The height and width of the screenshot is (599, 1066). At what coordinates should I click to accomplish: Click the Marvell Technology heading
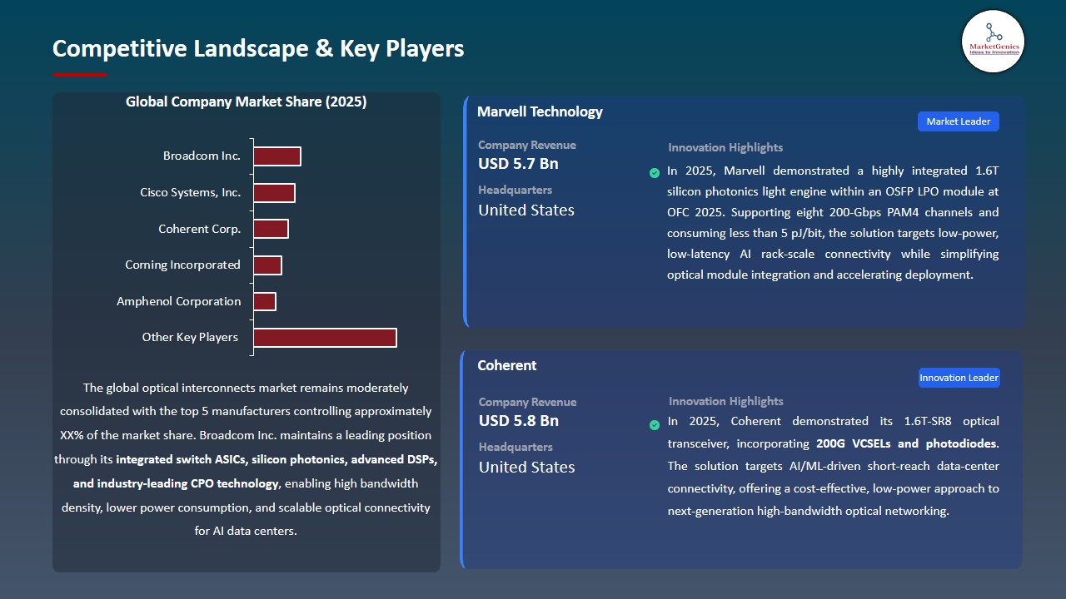540,111
